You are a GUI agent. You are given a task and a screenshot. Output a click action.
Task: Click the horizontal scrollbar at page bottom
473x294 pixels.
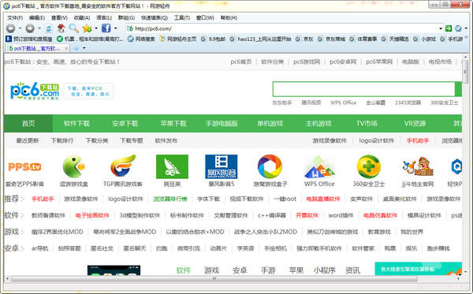tap(214, 278)
